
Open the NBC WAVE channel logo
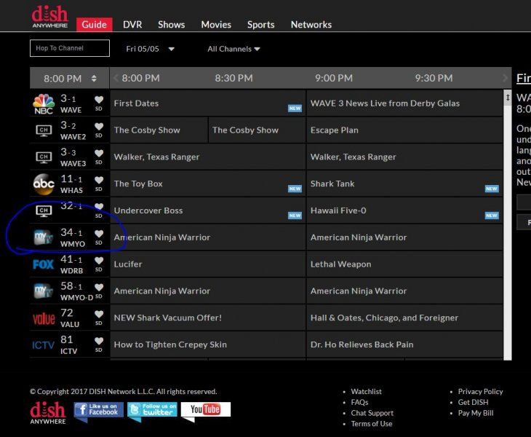[x=44, y=103]
